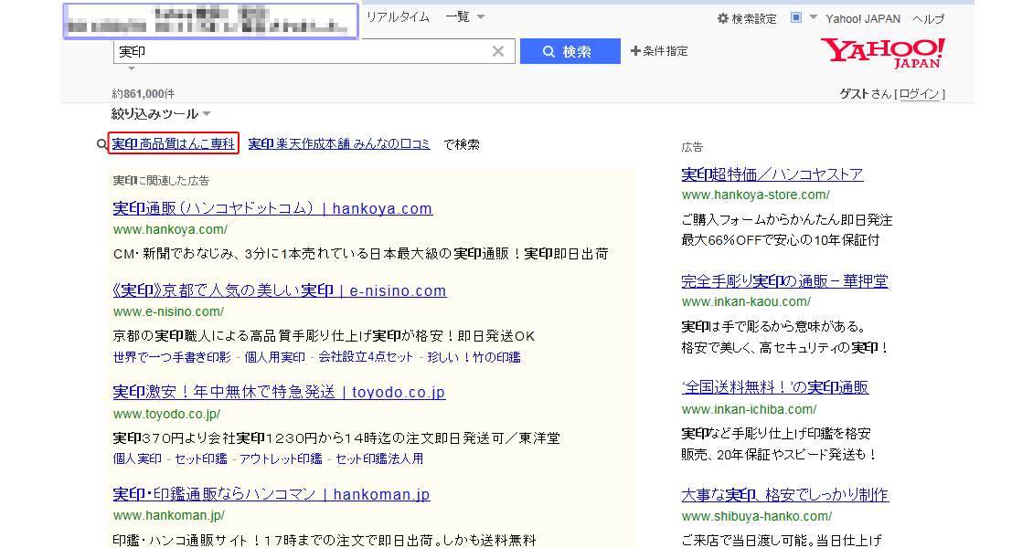1033x548 pixels.
Task: Click URL text www.hankoya-store.com/
Action: [x=756, y=195]
